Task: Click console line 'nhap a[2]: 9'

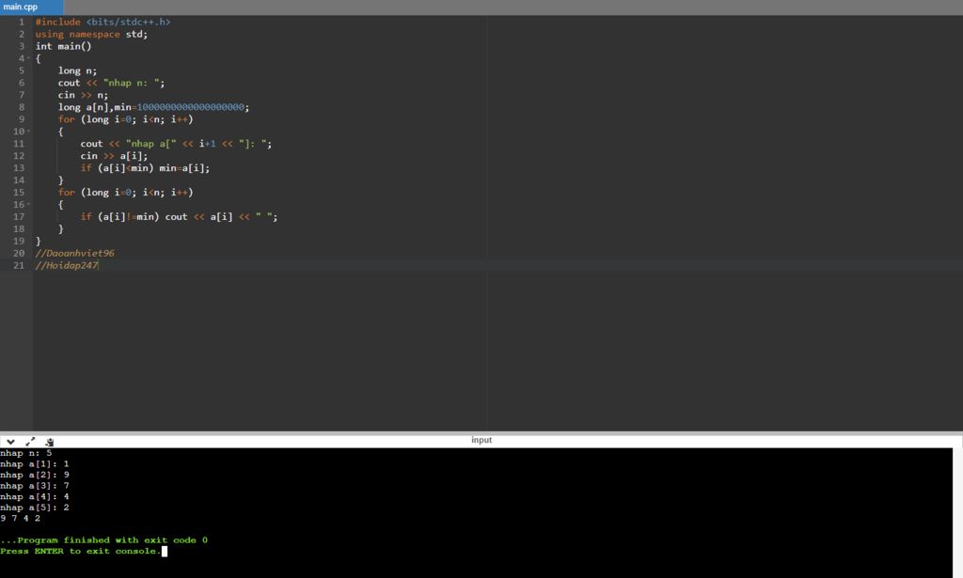Action: [x=35, y=475]
